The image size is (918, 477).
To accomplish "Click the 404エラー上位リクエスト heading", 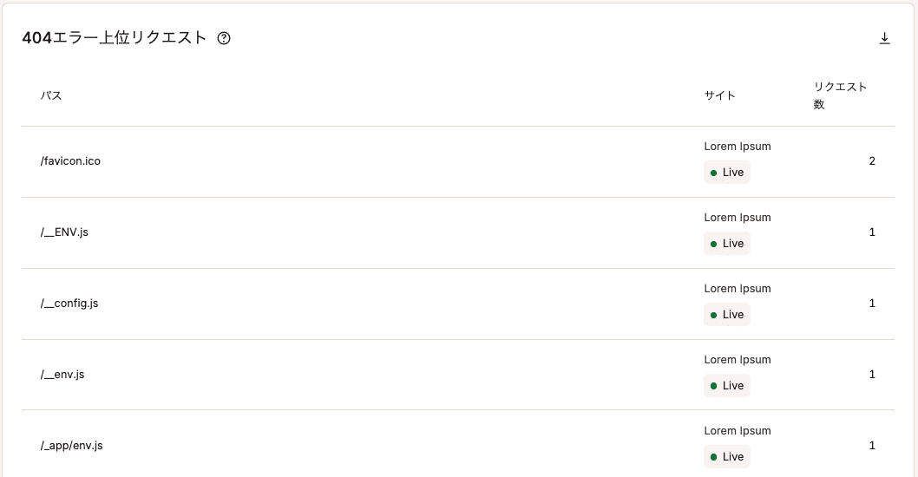I will (x=115, y=38).
